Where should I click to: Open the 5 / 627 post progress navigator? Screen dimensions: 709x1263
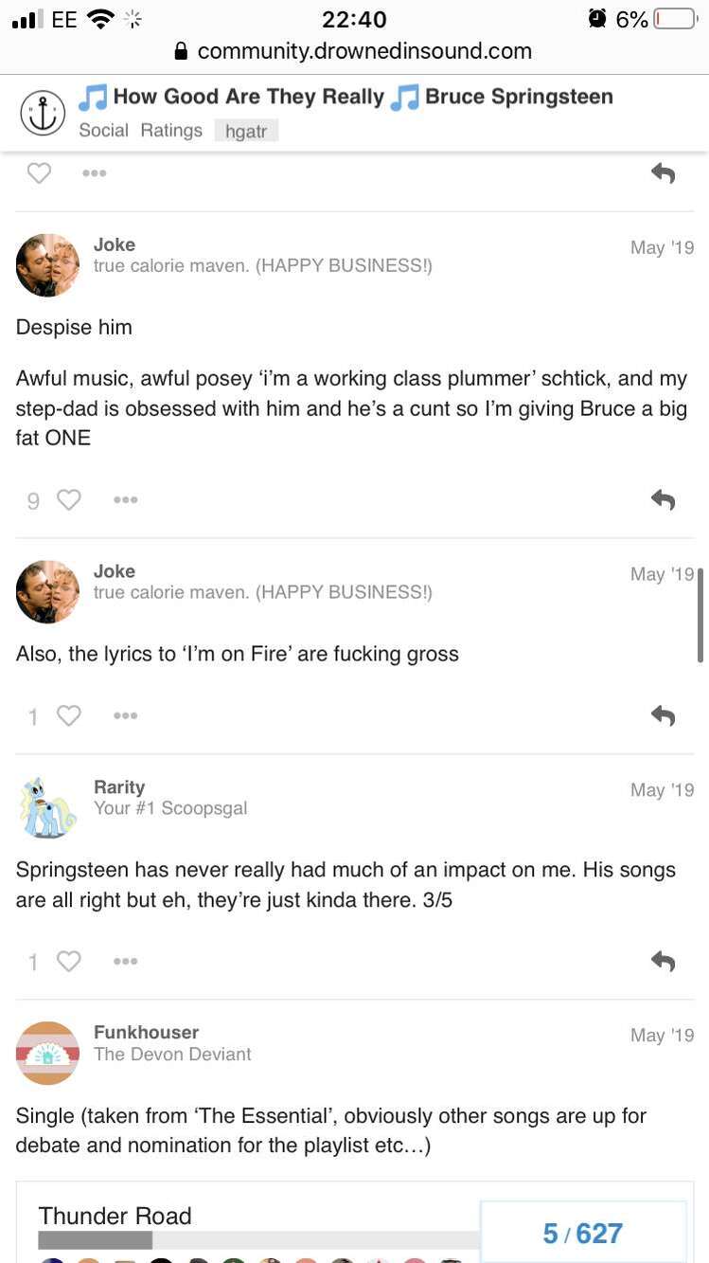click(582, 1233)
